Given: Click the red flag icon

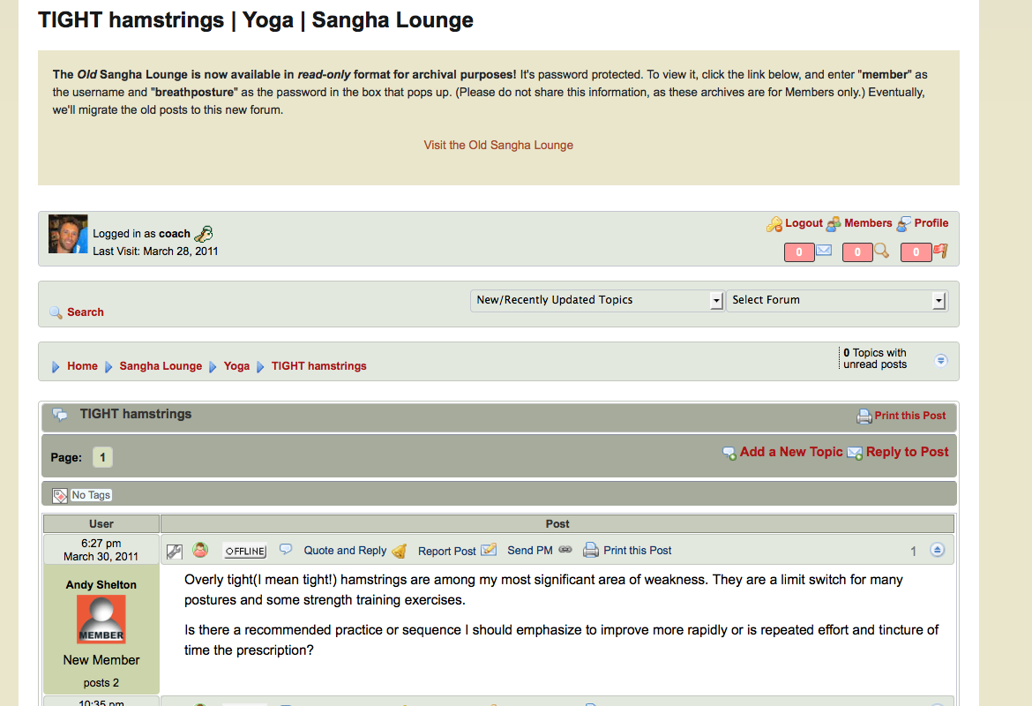Looking at the screenshot, I should tap(940, 252).
